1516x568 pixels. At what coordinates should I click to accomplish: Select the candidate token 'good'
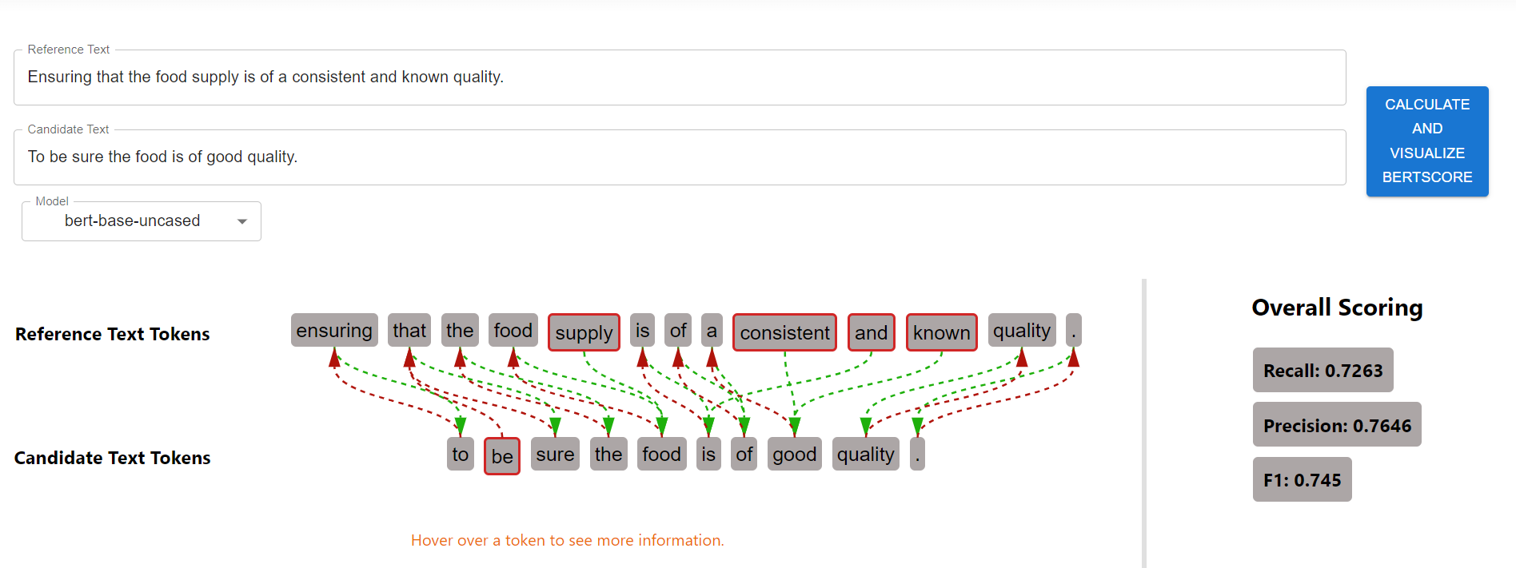pyautogui.click(x=795, y=455)
